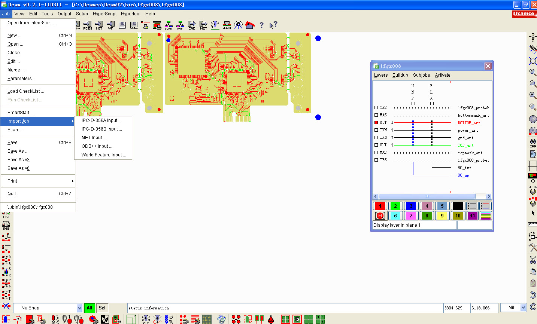Viewport: 537px width, 324px height.
Task: Click the ruler measure icon
Action: tap(533, 224)
